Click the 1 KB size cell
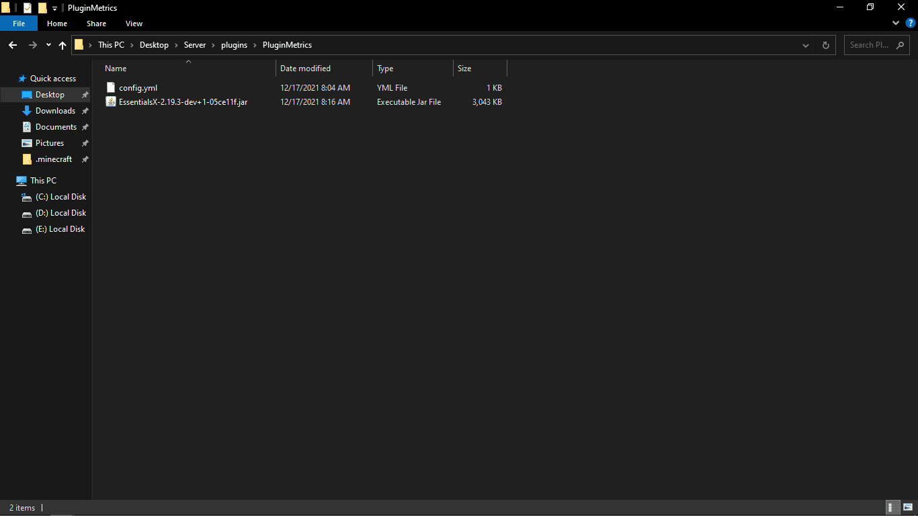The height and width of the screenshot is (516, 918). [495, 88]
